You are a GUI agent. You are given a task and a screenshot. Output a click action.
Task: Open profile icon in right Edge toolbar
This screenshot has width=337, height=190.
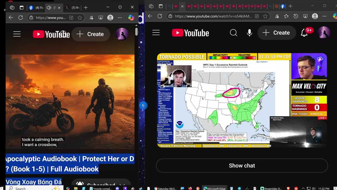pos(315,16)
